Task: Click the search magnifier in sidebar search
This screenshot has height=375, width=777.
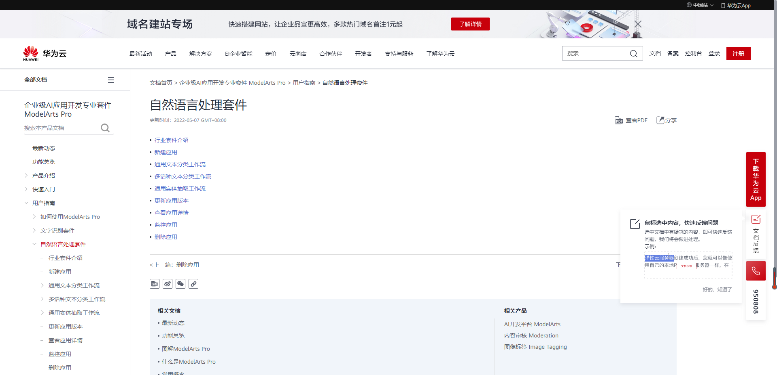Action: [105, 128]
